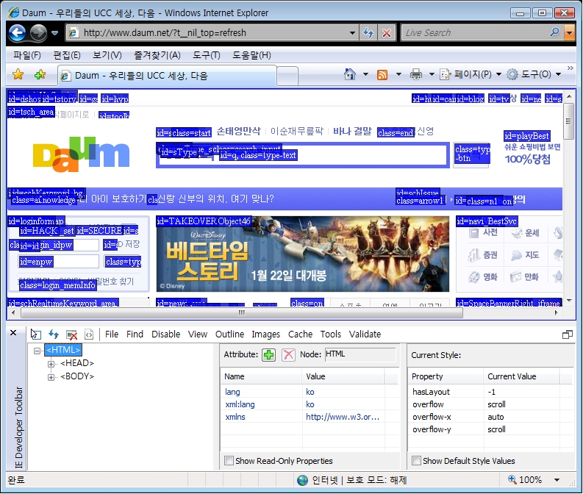Open the Print options dropdown arrow
This screenshot has height=494, width=583.
432,74
